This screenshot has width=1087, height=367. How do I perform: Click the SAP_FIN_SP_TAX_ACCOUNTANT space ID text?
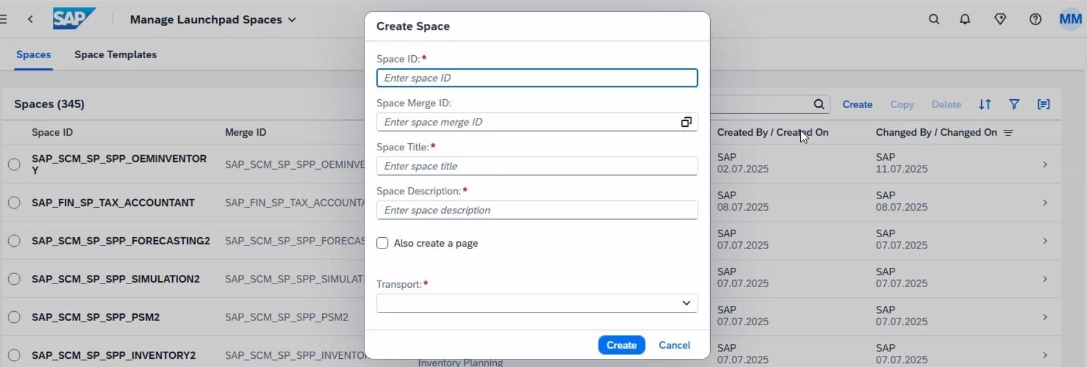(113, 203)
